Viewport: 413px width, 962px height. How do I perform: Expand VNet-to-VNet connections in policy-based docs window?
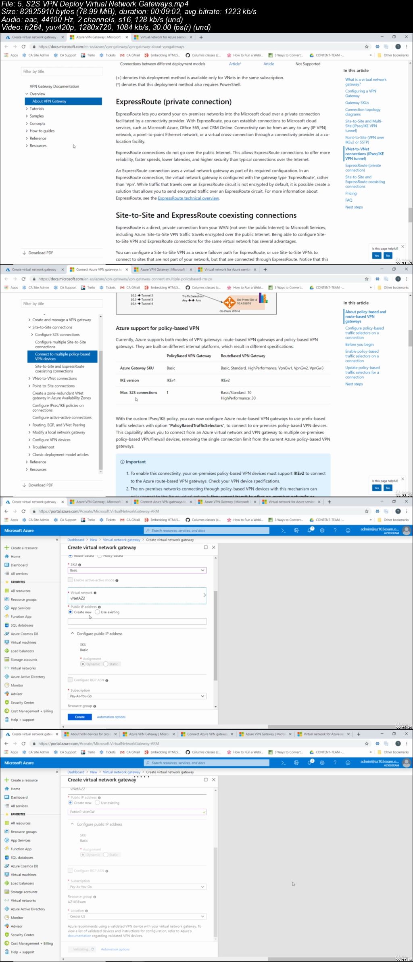pos(29,379)
